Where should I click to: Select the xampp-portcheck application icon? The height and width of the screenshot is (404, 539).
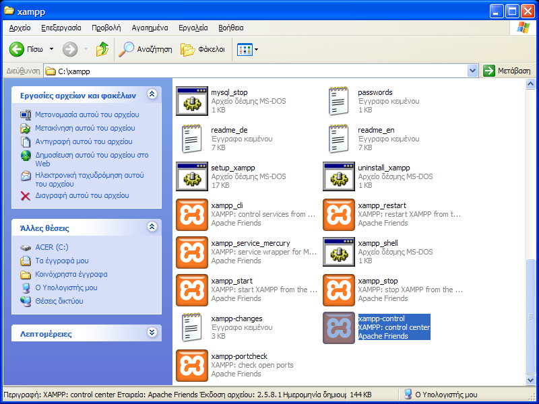[x=192, y=366]
